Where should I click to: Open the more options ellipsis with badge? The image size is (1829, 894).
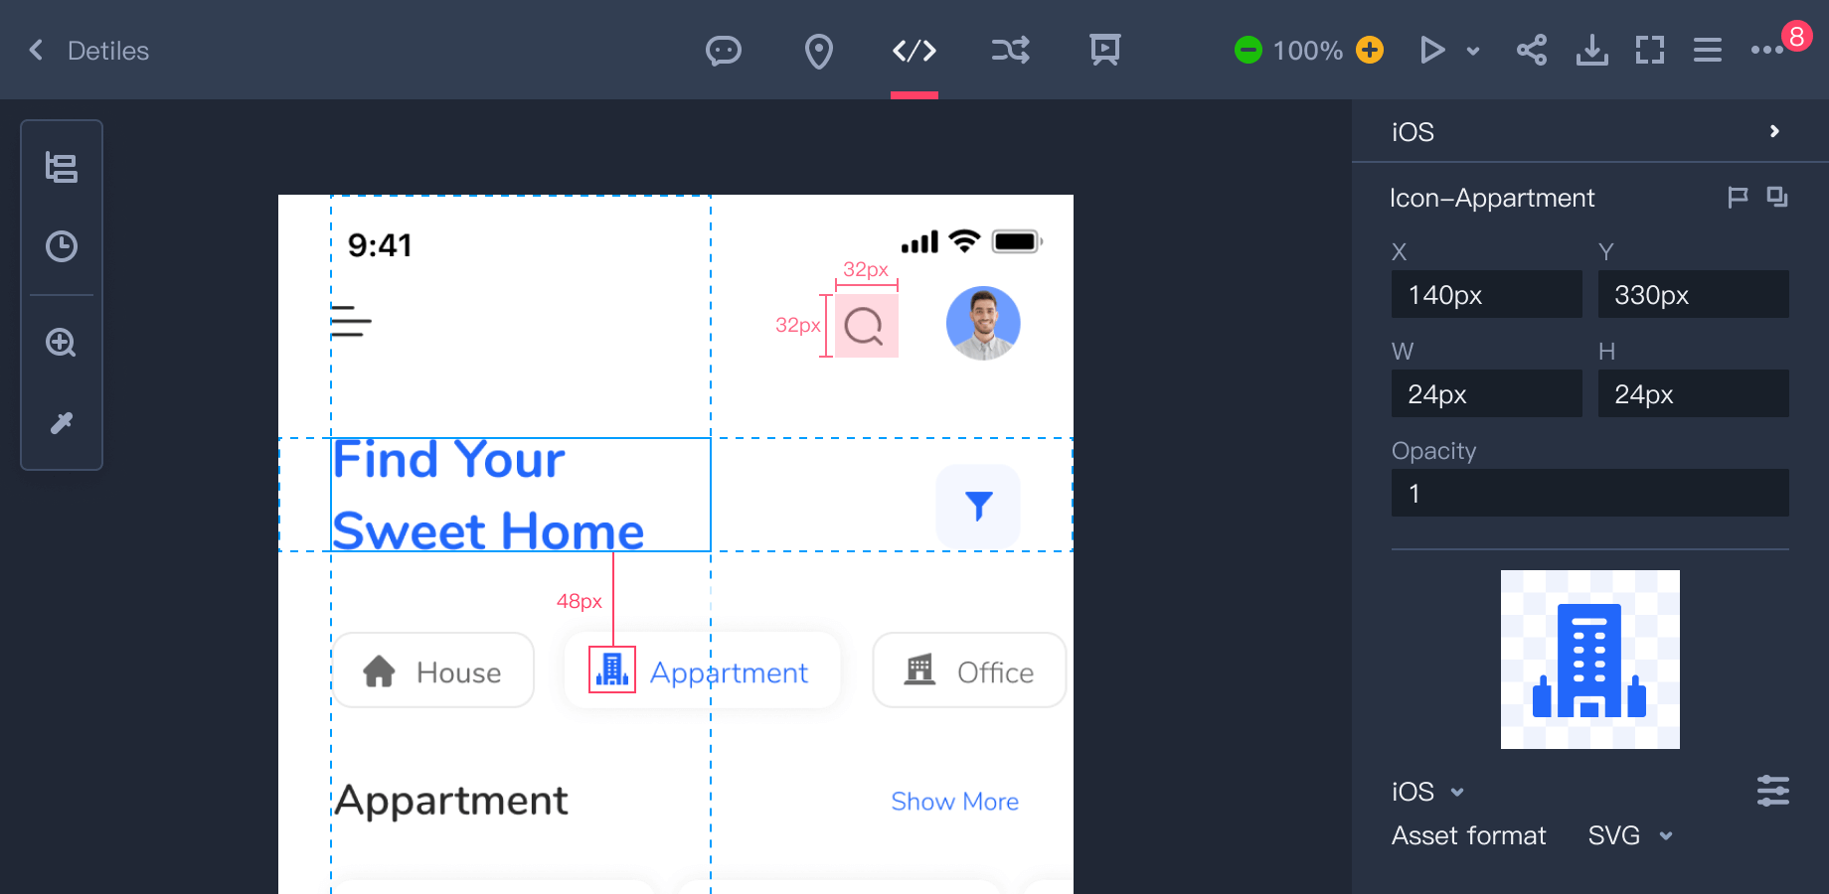pyautogui.click(x=1767, y=50)
